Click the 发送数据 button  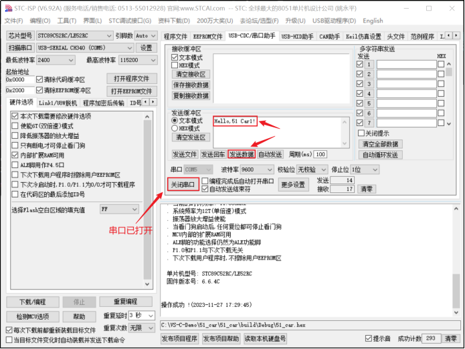[242, 154]
